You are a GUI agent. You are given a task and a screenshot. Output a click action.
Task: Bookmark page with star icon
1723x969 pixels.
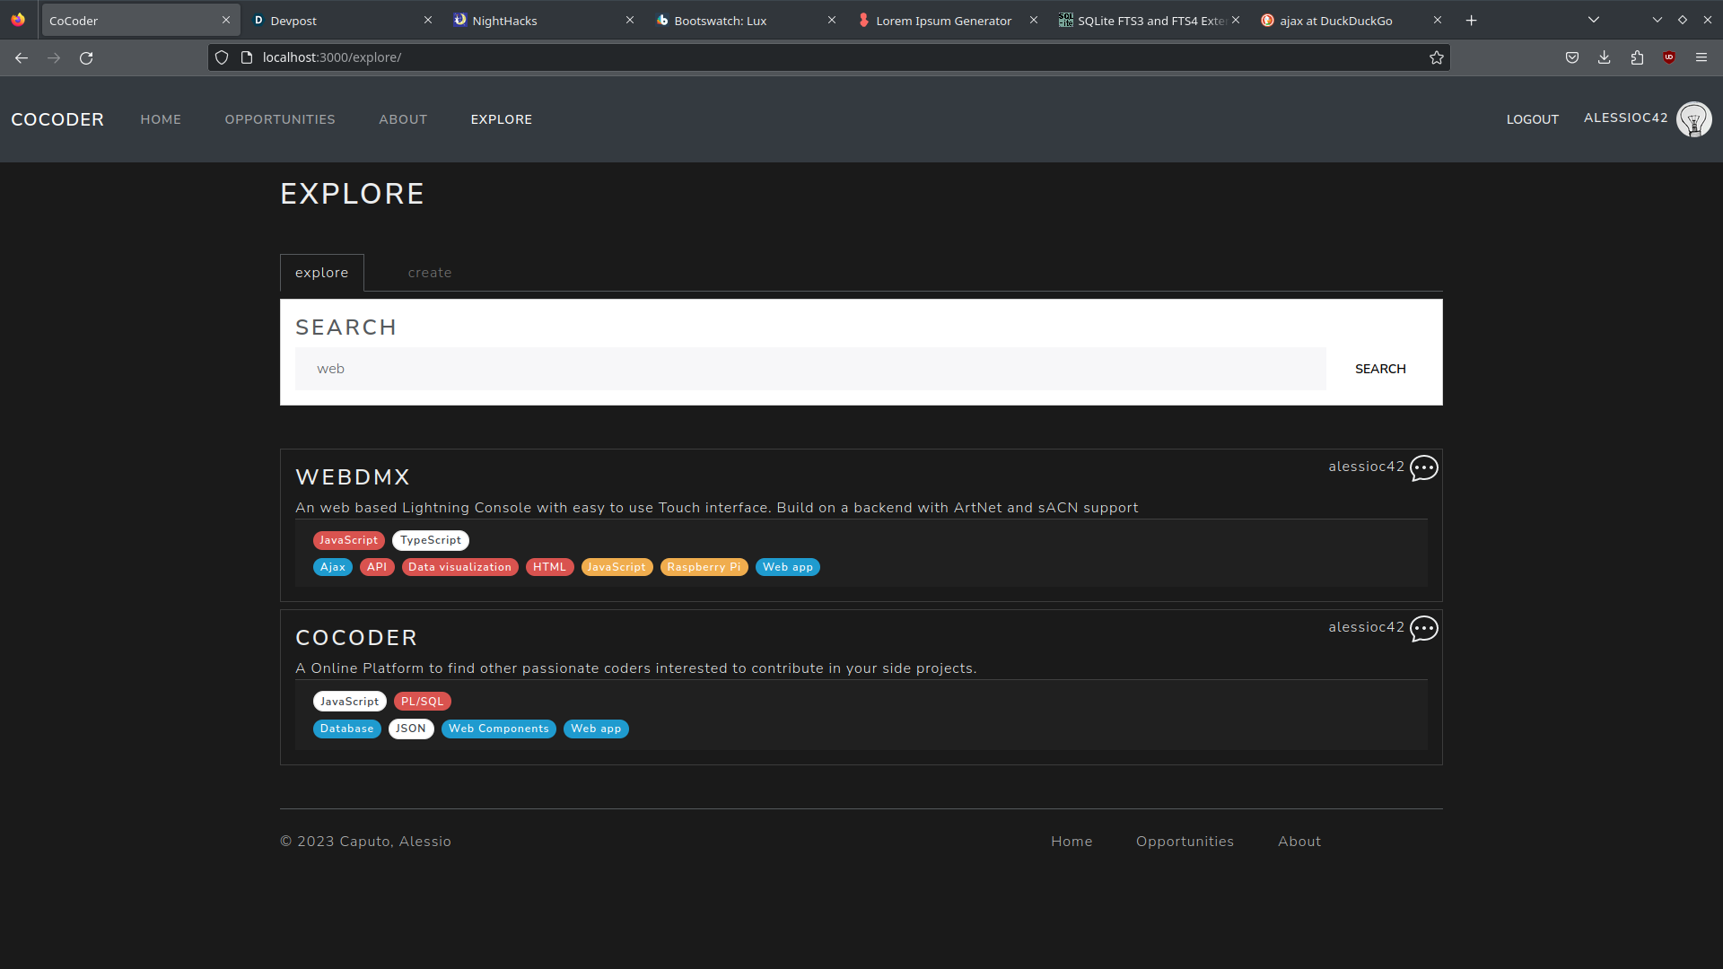point(1436,58)
